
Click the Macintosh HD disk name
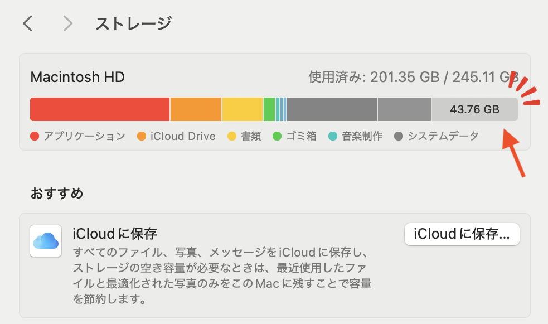pyautogui.click(x=77, y=76)
